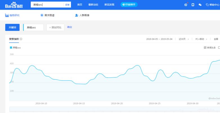Click the 确定 confirm link

click(69, 27)
